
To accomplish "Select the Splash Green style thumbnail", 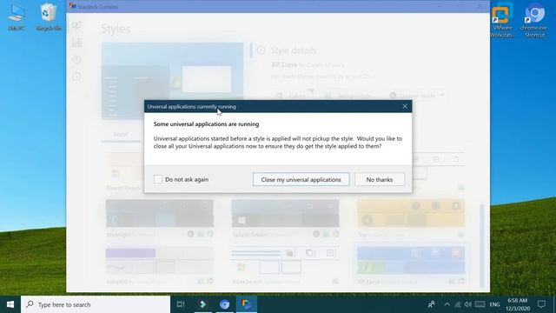I will pyautogui.click(x=286, y=213).
